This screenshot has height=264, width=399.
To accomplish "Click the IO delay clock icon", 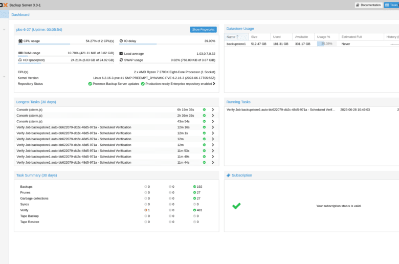I will pos(121,41).
